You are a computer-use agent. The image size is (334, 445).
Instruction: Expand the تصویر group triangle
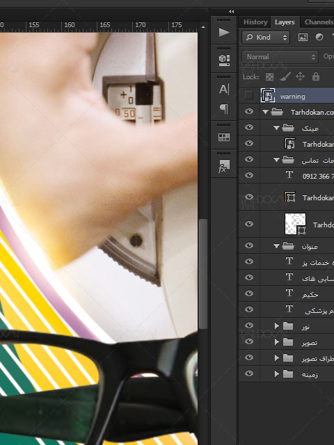coord(276,342)
